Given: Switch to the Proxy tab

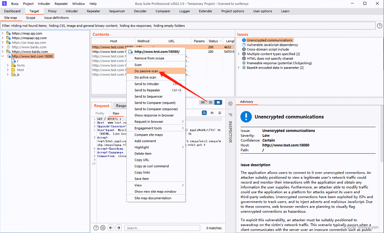Looking at the screenshot, I should click(52, 11).
